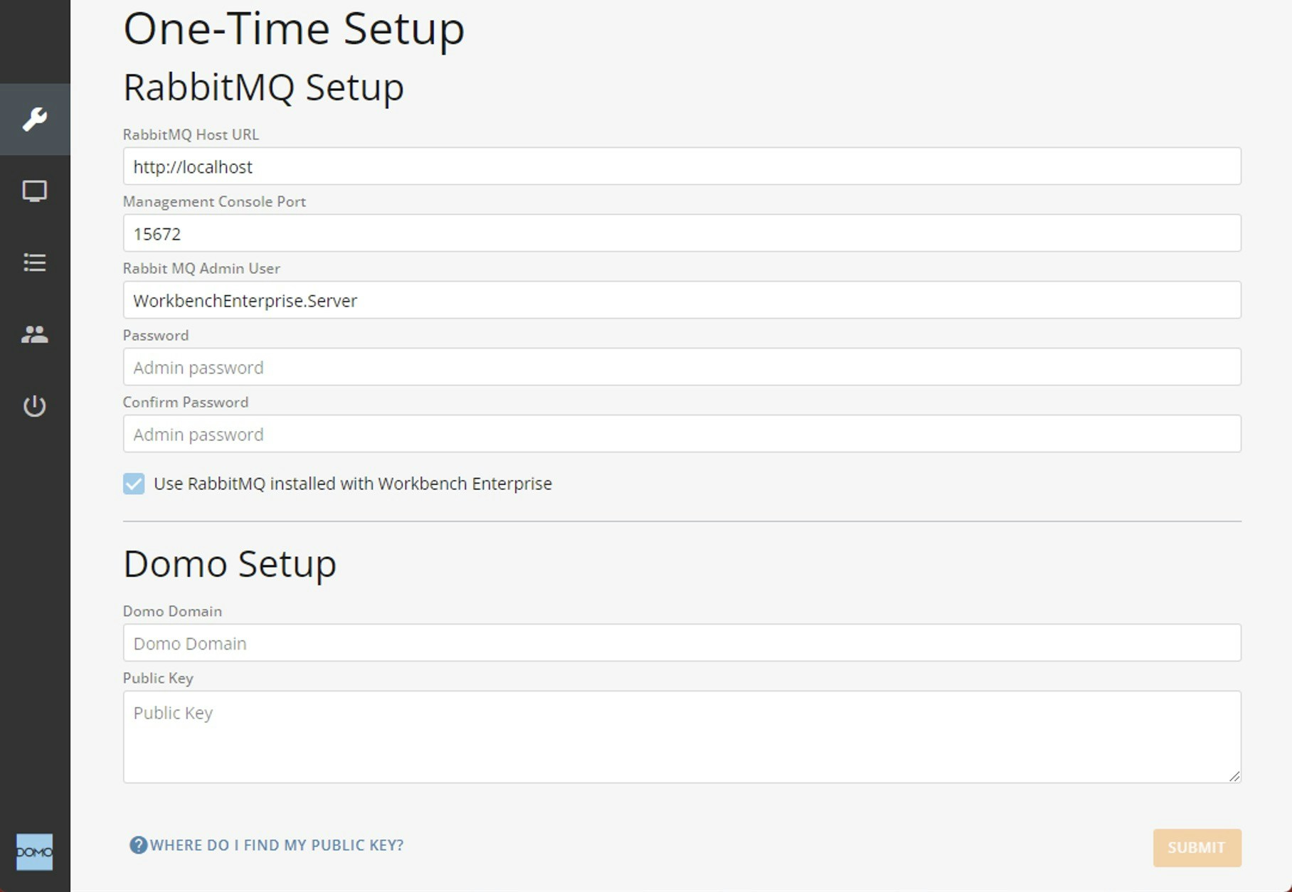Toggle the Workbench Enterprise RabbitMQ label

353,484
